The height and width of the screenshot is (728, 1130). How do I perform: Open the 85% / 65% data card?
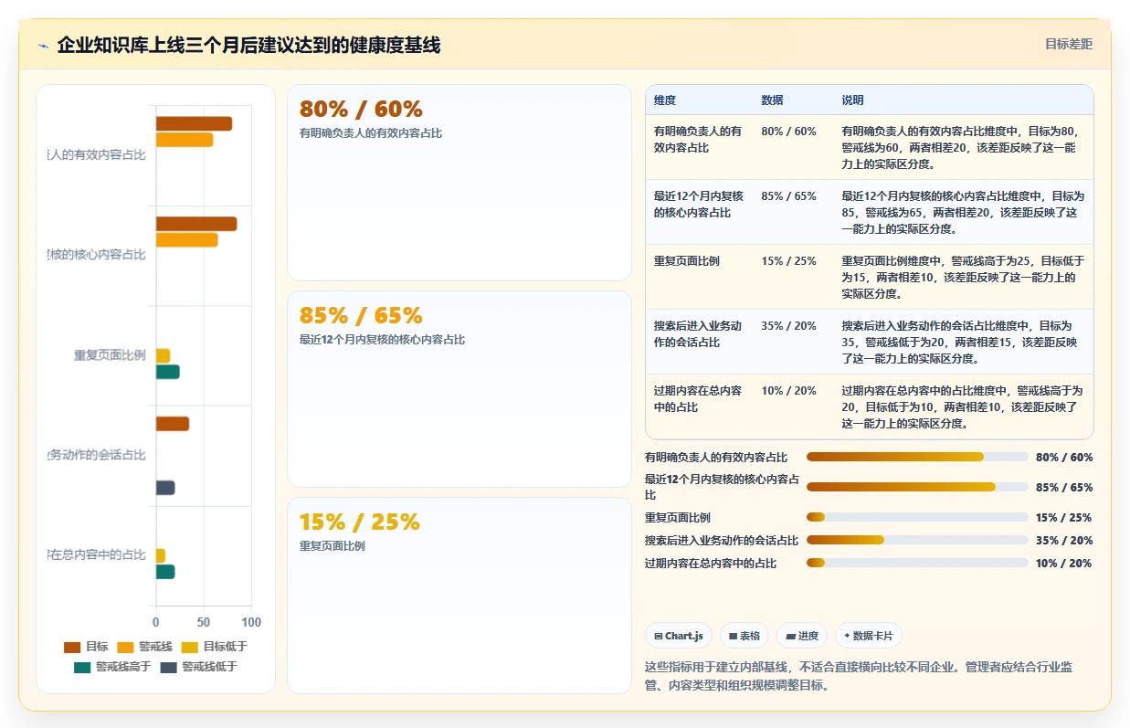459,389
